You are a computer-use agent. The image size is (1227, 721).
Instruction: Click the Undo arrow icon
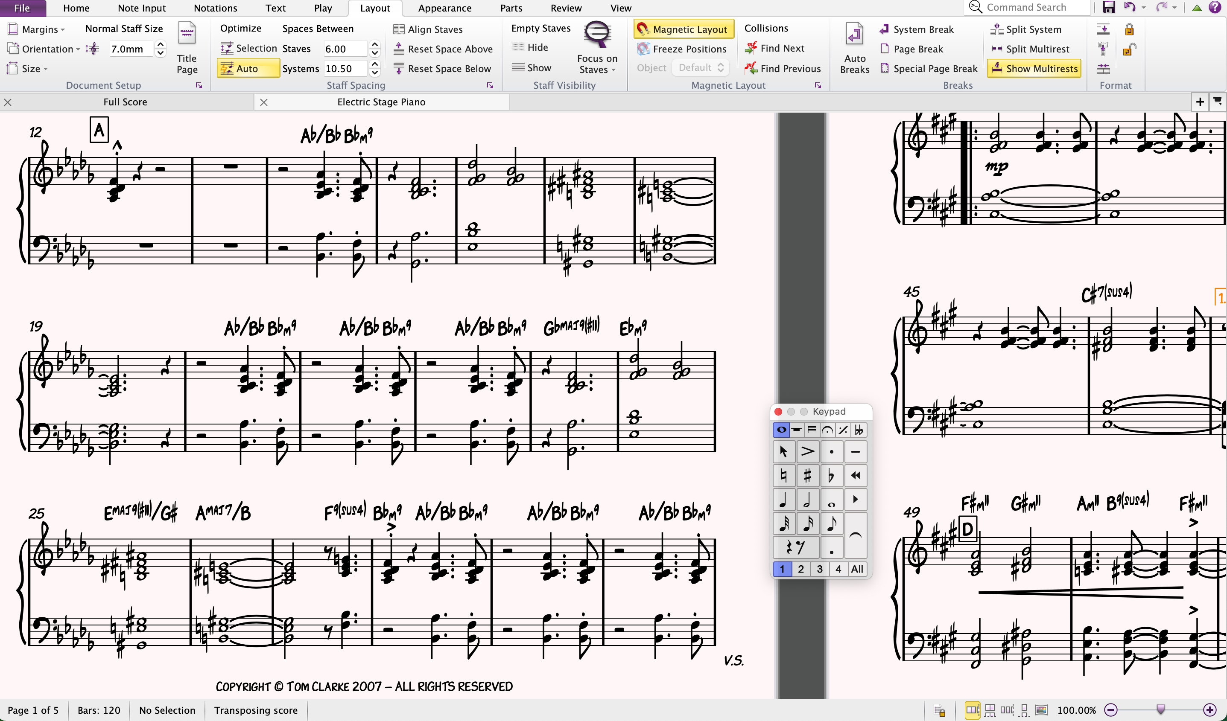click(x=1130, y=7)
